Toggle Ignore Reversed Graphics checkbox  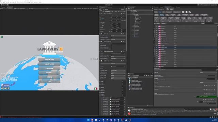click(111, 55)
